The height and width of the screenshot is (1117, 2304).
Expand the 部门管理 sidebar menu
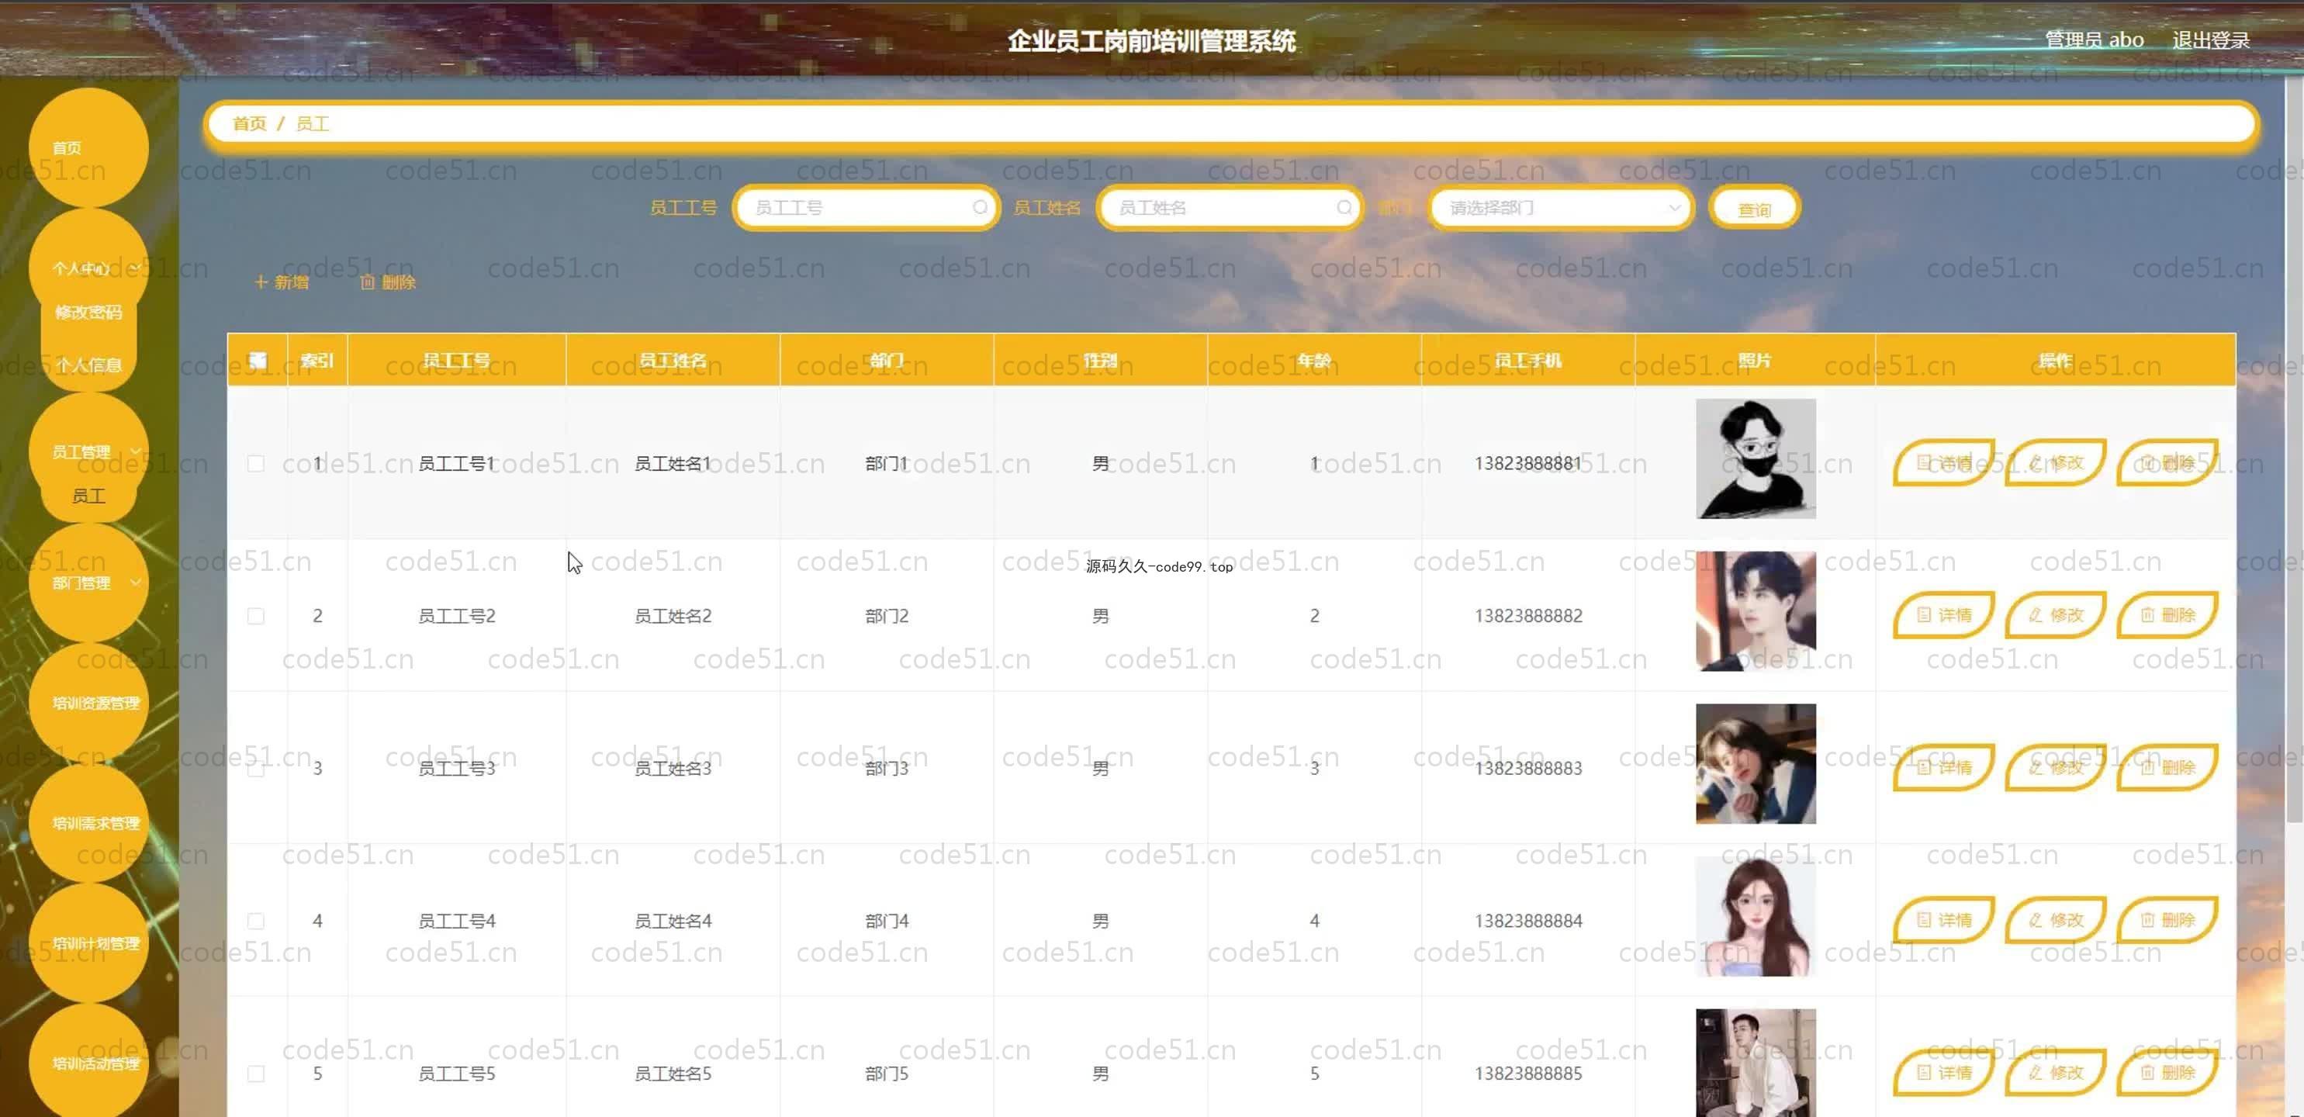pyautogui.click(x=89, y=583)
